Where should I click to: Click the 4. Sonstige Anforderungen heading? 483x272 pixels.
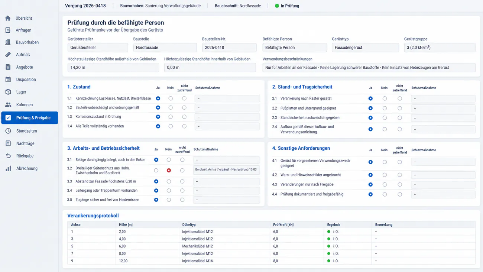click(301, 148)
